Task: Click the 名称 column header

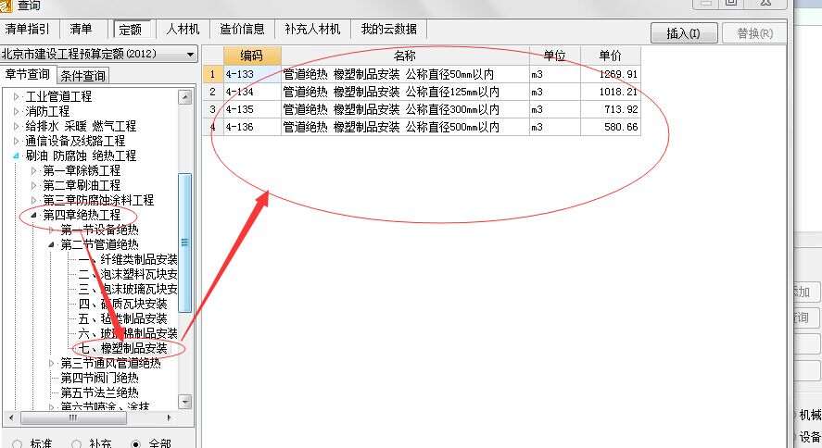Action: [x=405, y=56]
